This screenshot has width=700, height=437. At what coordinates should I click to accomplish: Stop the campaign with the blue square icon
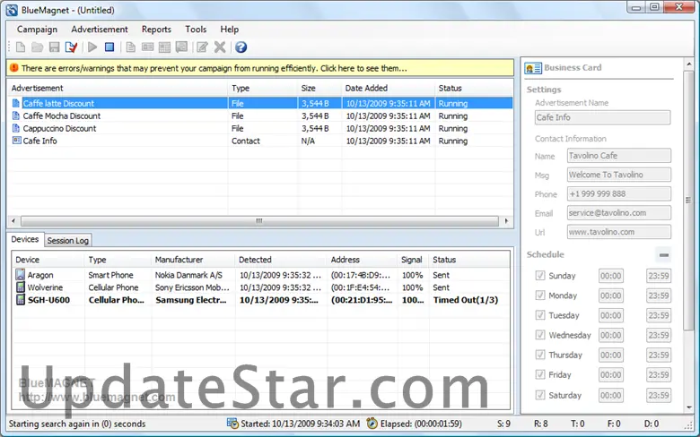[x=109, y=47]
